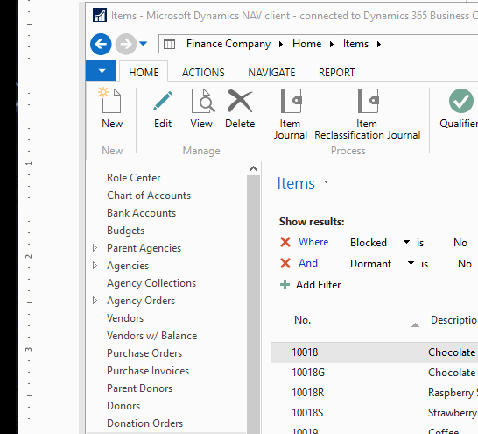The width and height of the screenshot is (478, 434).
Task: Open Purchase Orders
Action: click(x=144, y=353)
